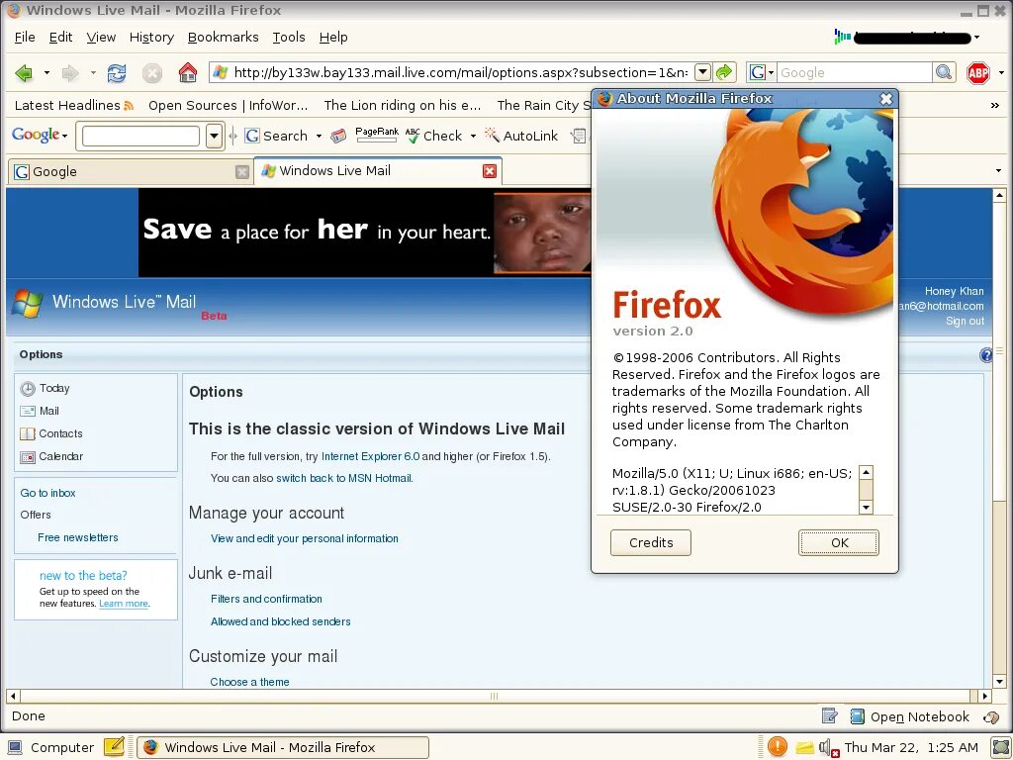Open the forward history dropdown arrow

click(93, 72)
